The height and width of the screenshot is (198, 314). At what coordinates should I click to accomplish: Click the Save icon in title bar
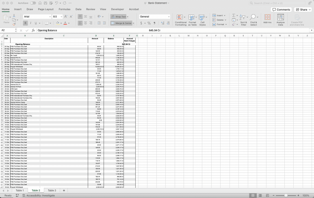point(45,3)
